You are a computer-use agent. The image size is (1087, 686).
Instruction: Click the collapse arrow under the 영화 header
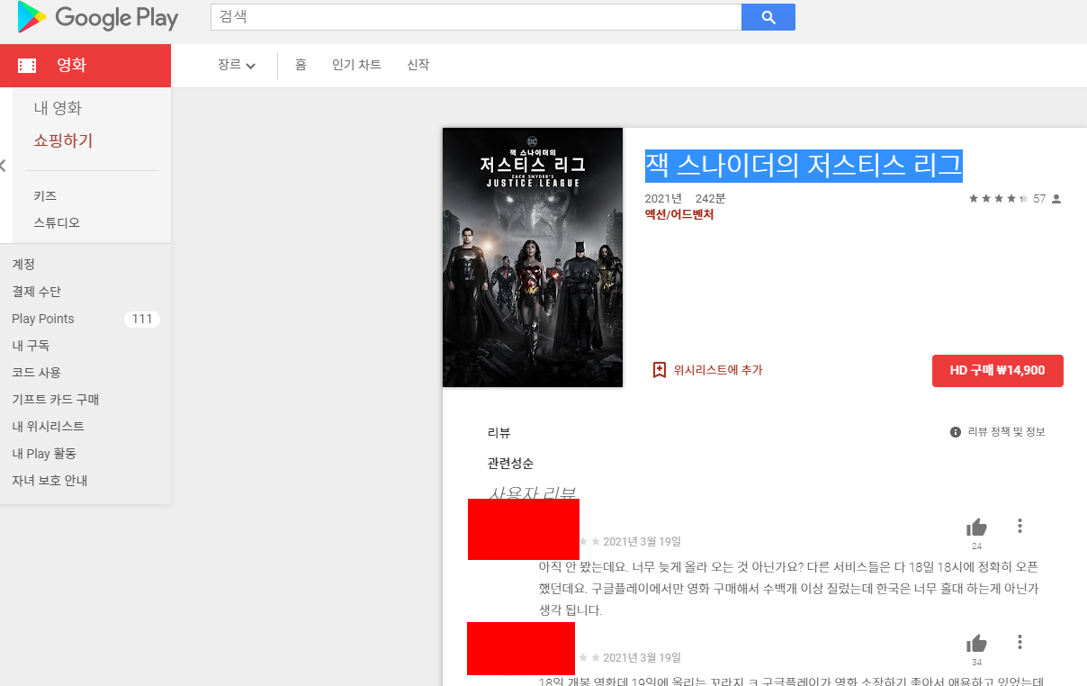click(x=3, y=166)
